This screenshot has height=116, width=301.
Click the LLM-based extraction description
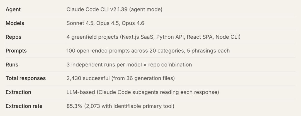pyautogui.click(x=142, y=92)
